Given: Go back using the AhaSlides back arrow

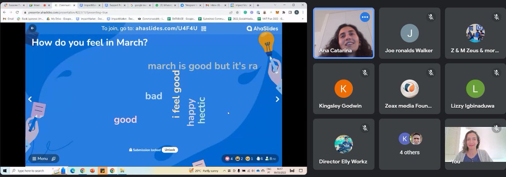Looking at the screenshot, I should click(32, 28).
